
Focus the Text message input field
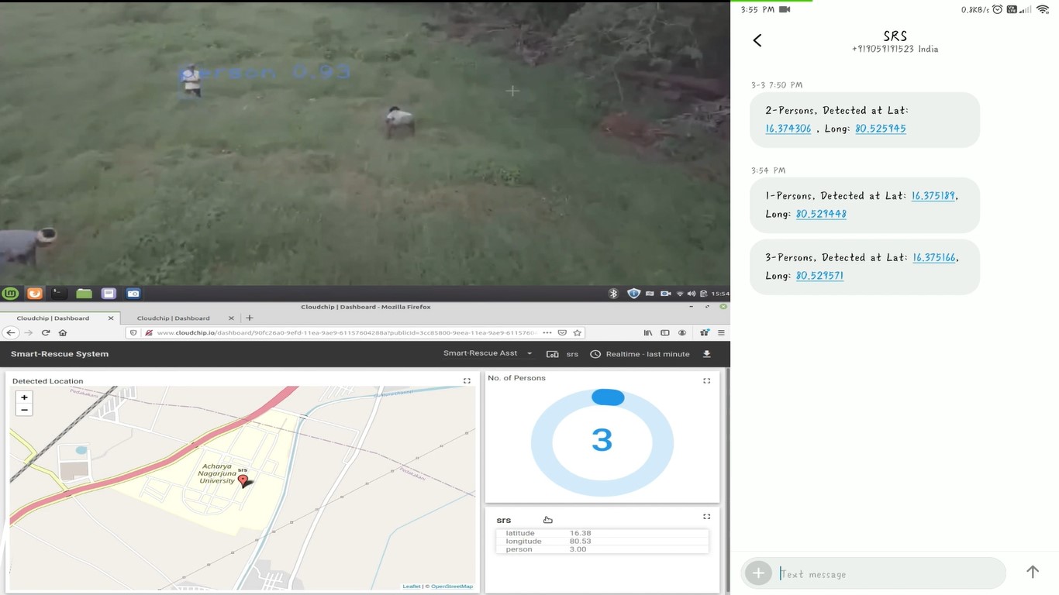tap(884, 574)
